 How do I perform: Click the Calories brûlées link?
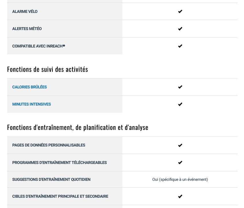tap(30, 87)
